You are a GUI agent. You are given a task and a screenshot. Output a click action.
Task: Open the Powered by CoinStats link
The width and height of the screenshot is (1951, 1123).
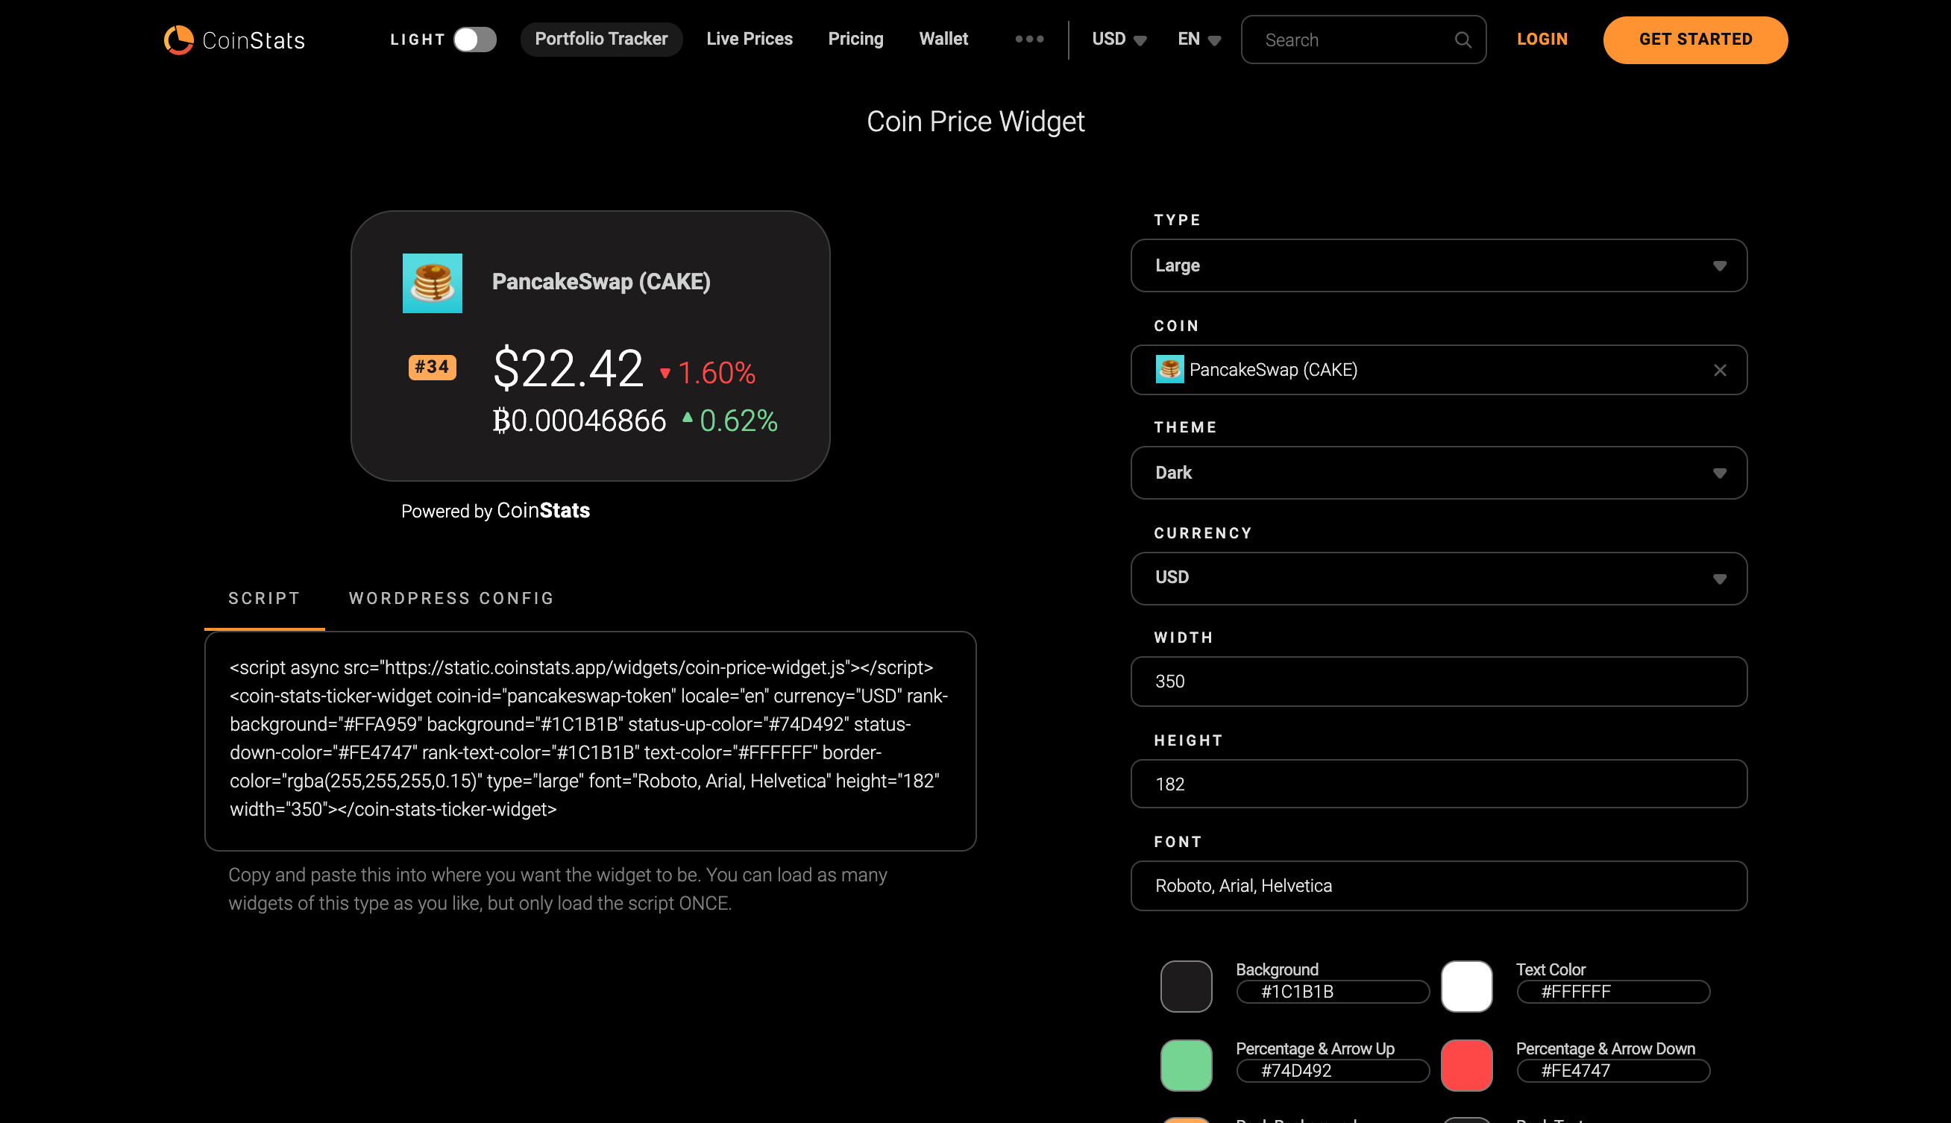(495, 511)
